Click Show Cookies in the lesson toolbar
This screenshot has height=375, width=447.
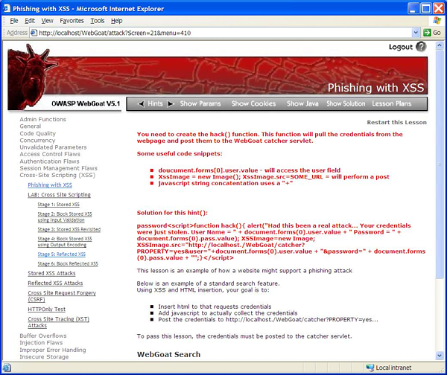pos(253,103)
